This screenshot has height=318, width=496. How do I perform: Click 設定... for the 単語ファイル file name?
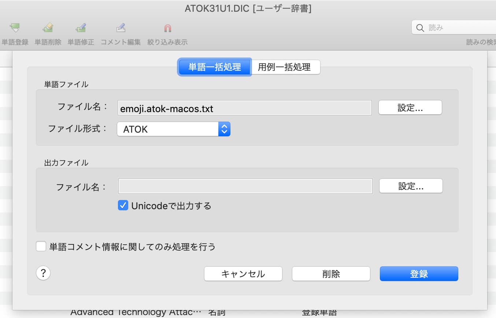coord(410,108)
